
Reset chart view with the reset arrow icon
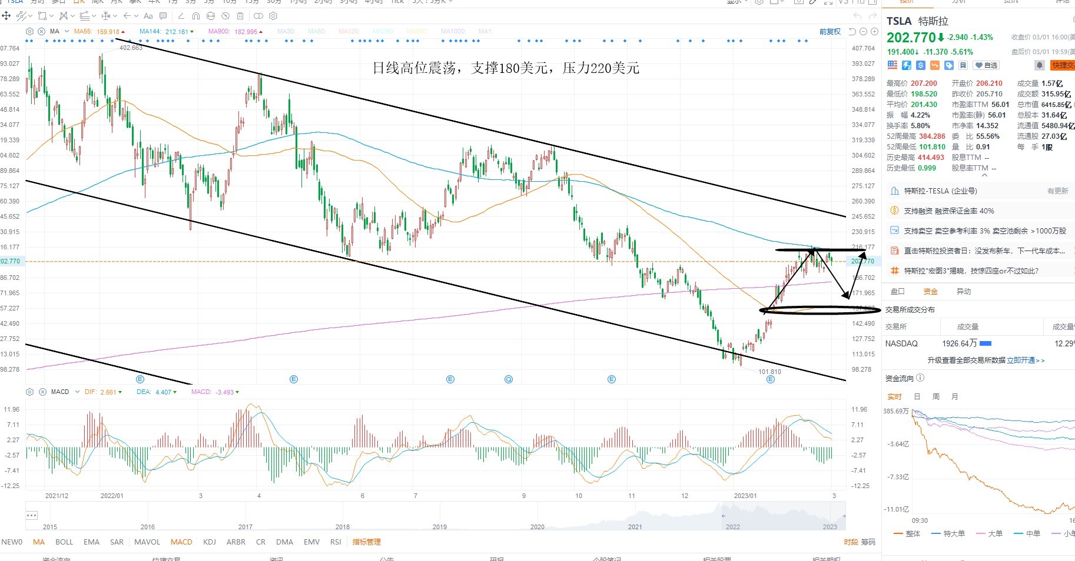point(852,31)
